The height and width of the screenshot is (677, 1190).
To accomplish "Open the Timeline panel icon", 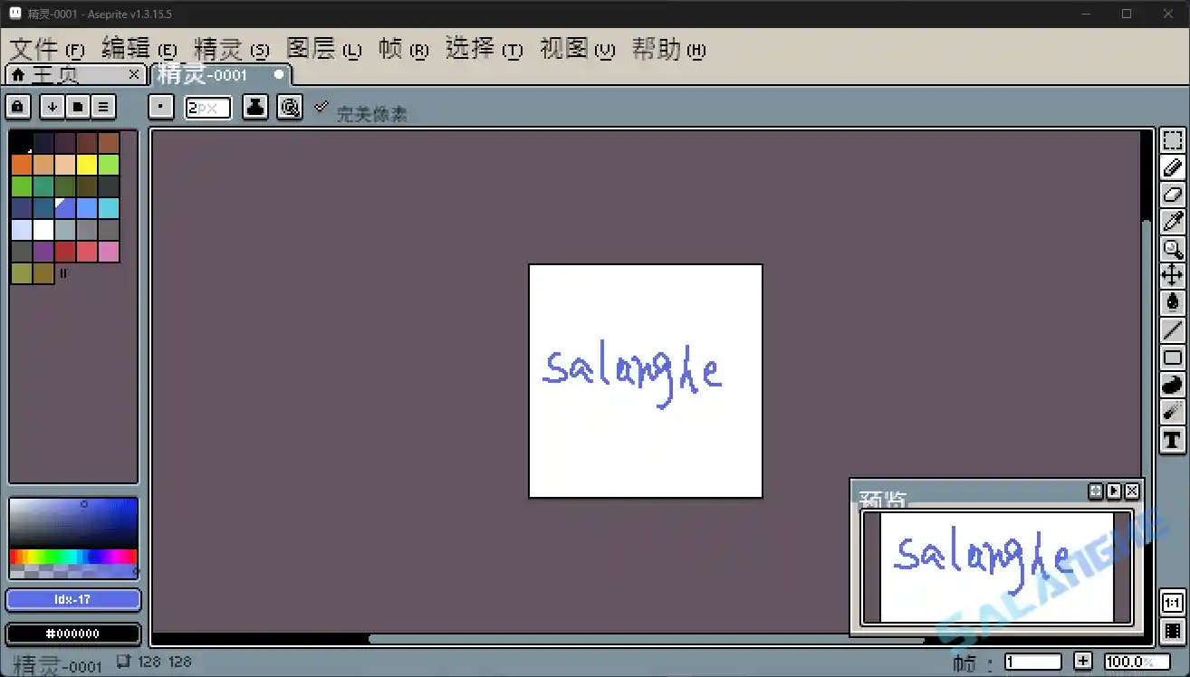I will point(1172,632).
